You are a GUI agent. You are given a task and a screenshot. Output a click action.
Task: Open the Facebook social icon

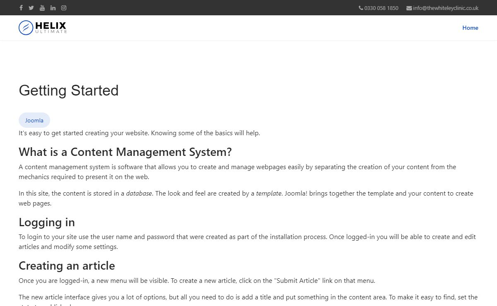point(21,8)
